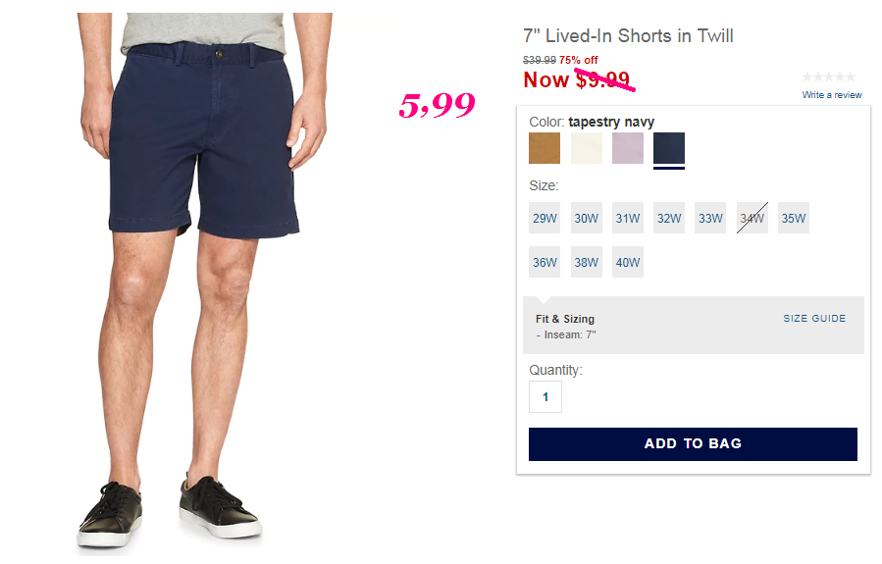
Task: Choose size 33W
Action: coord(710,218)
